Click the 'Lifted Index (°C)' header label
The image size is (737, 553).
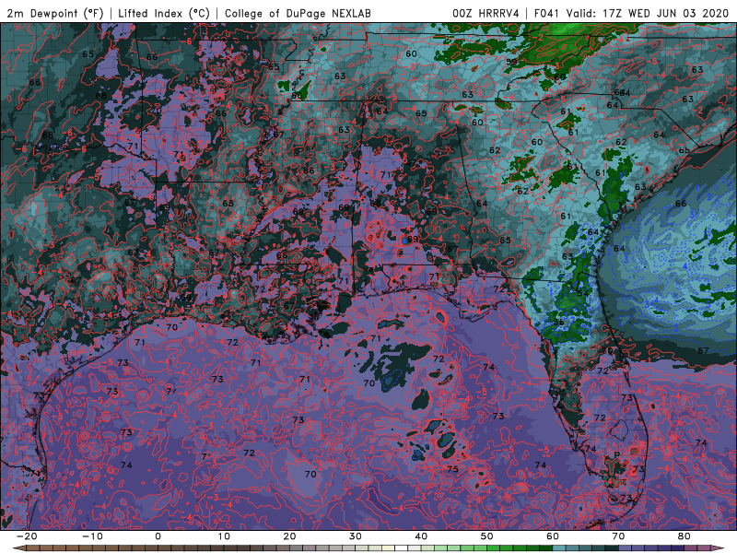point(164,13)
